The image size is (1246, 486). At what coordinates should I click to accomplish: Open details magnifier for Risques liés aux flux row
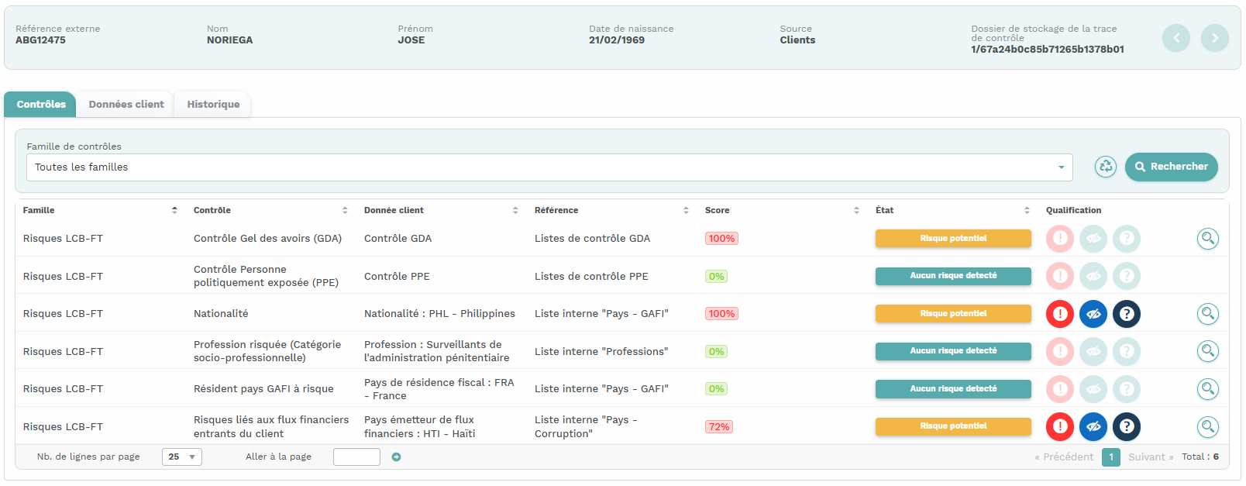1208,426
